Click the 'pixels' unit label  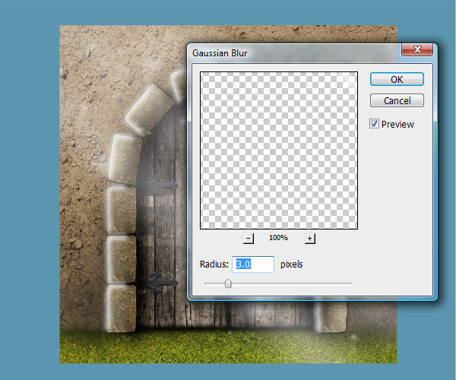point(291,264)
